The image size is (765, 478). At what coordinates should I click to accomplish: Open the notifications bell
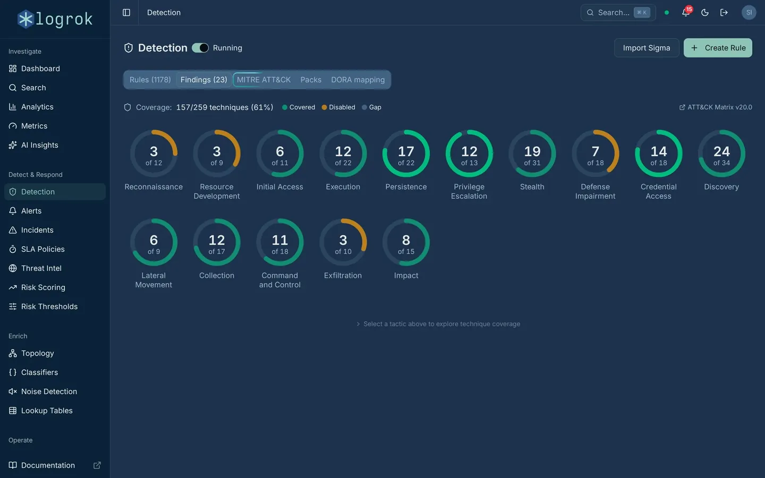686,12
